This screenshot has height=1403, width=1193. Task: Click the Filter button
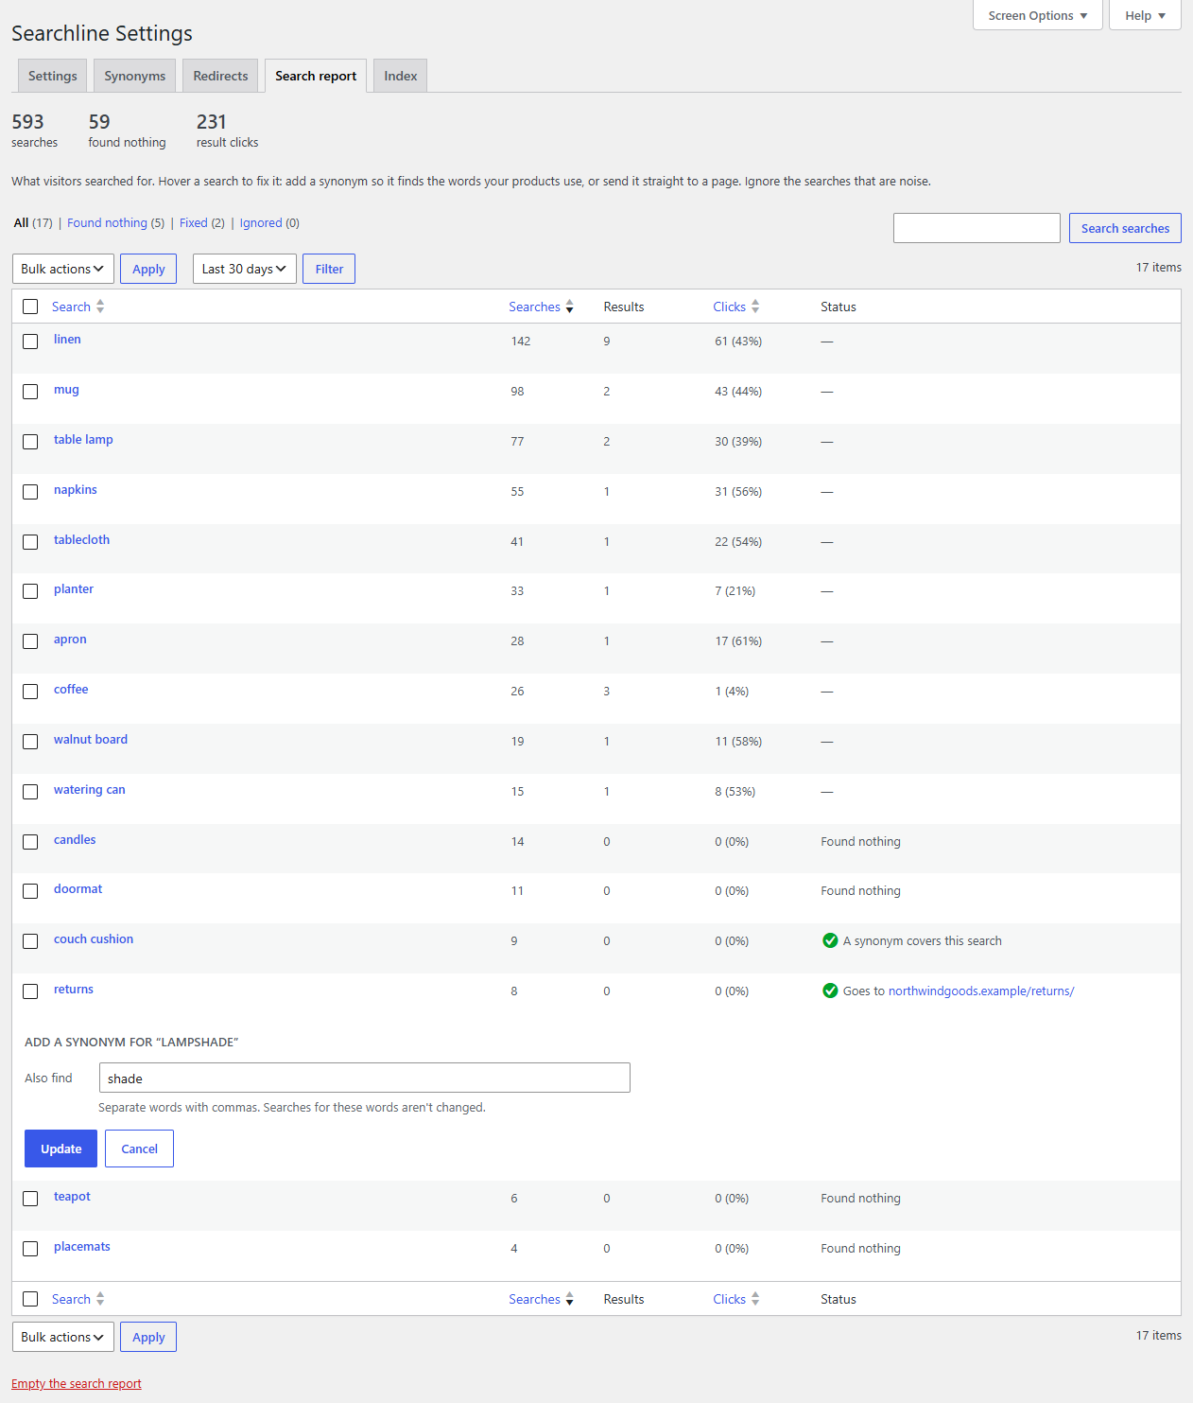point(329,269)
